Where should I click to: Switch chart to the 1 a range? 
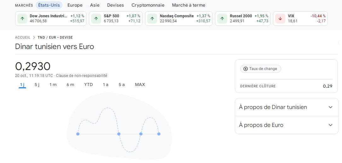tap(106, 84)
